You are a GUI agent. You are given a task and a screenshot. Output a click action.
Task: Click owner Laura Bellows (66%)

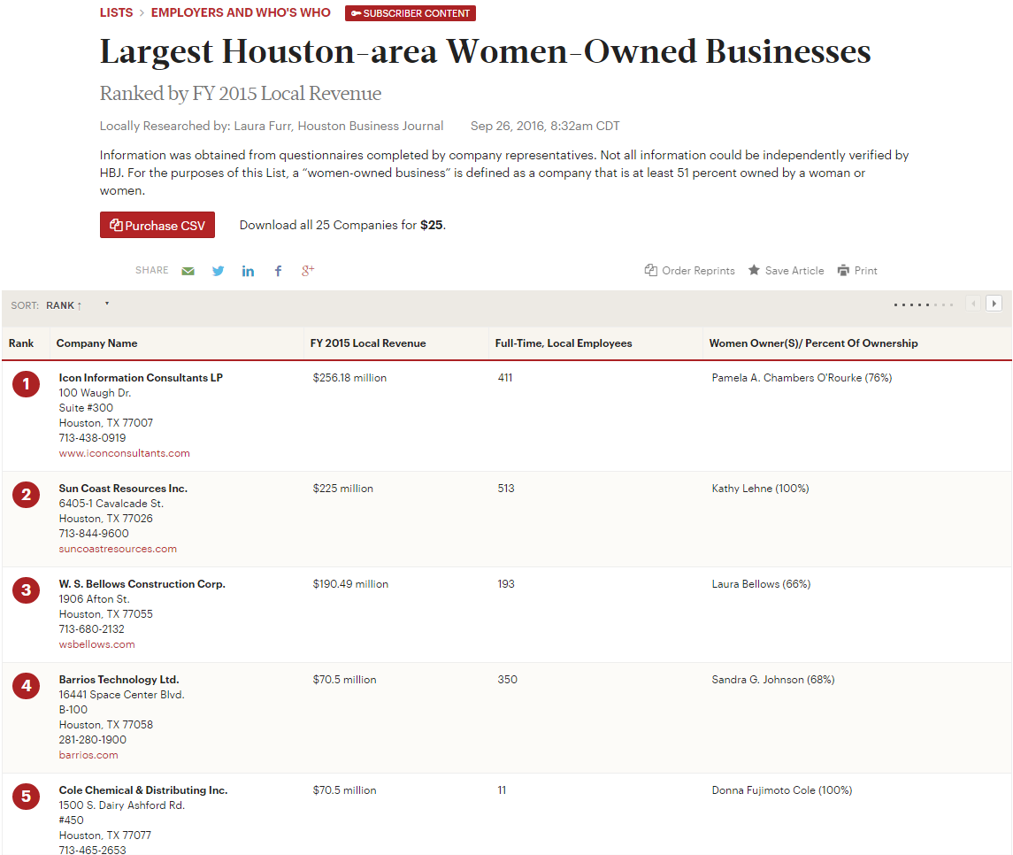pyautogui.click(x=761, y=583)
